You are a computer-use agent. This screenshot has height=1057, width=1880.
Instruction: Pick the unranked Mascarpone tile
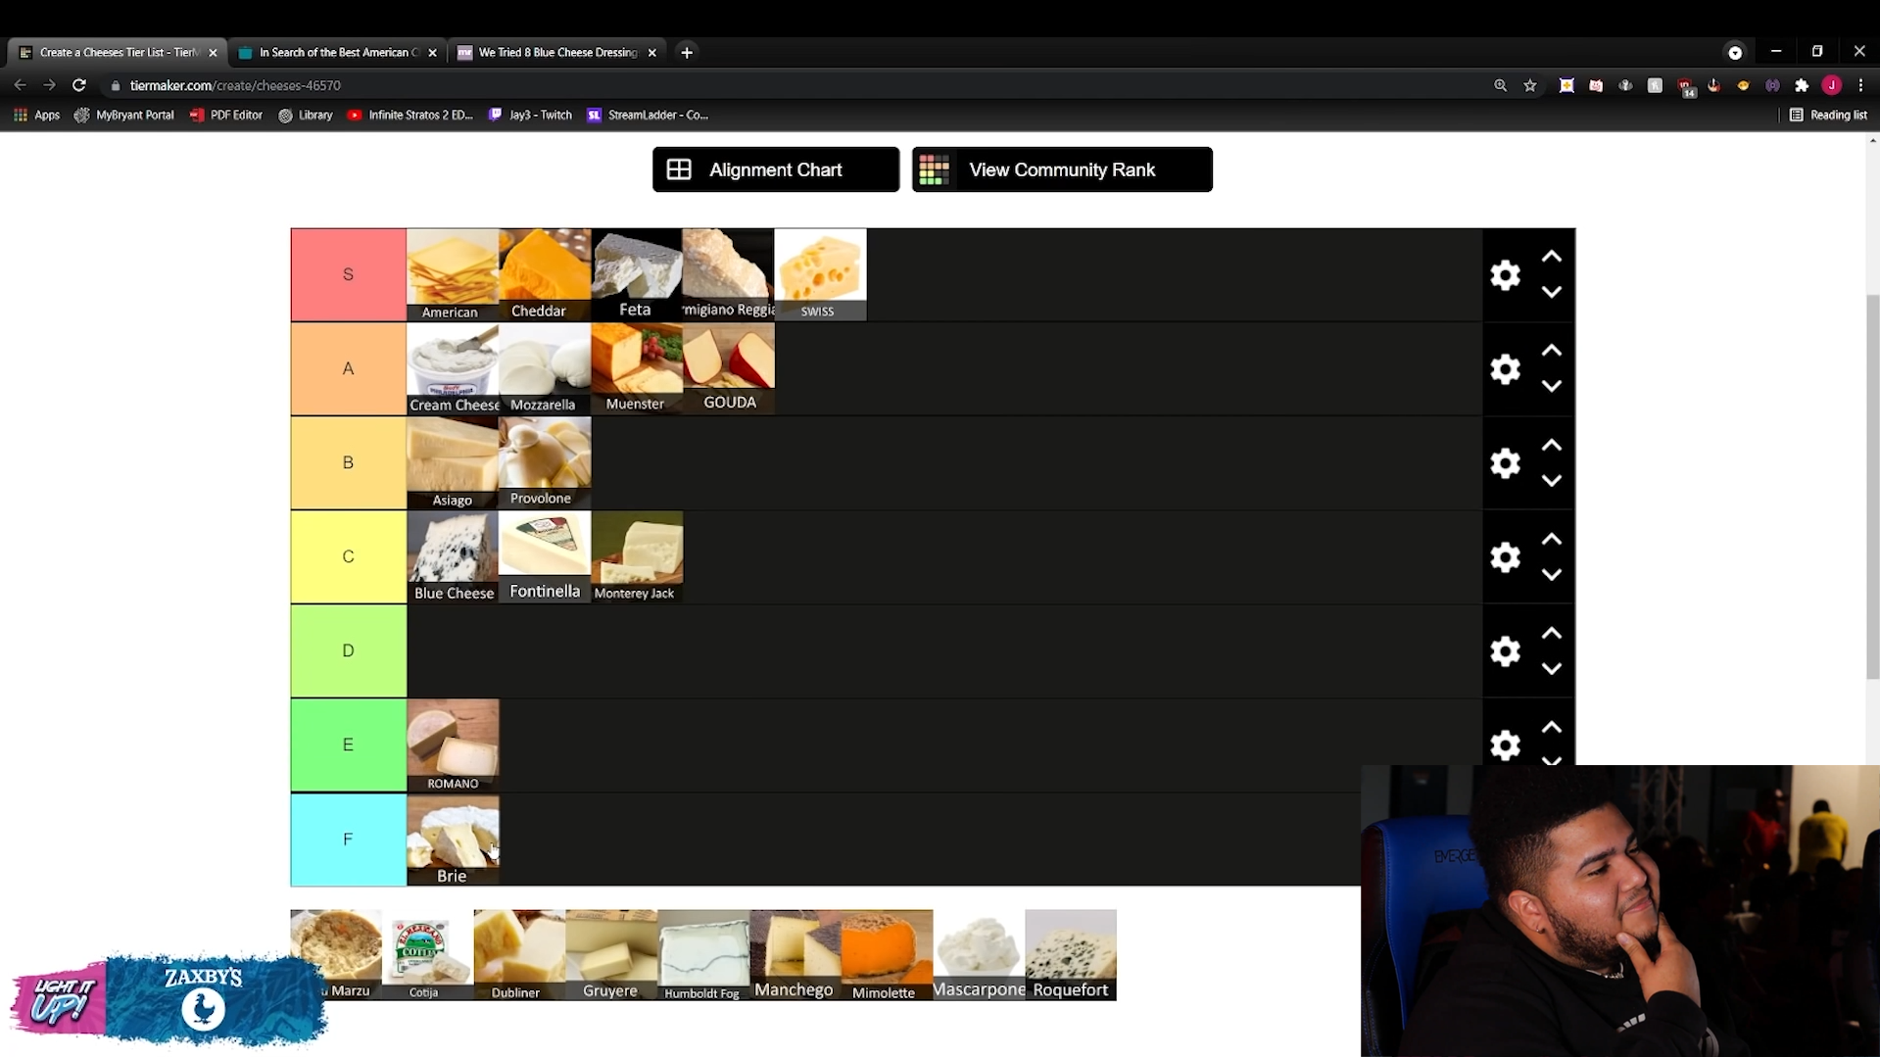980,955
